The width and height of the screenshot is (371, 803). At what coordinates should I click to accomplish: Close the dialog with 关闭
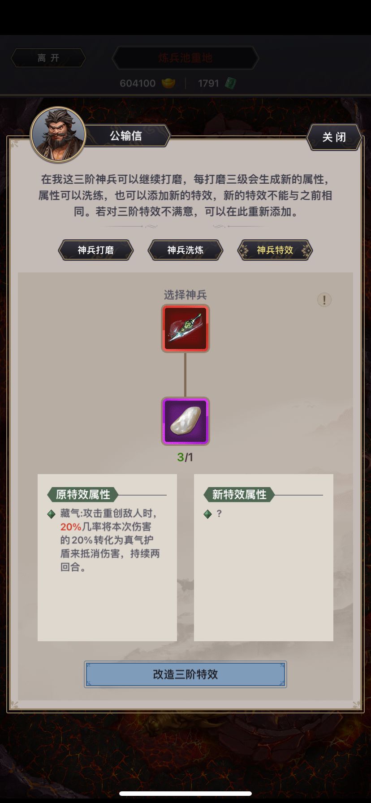334,137
